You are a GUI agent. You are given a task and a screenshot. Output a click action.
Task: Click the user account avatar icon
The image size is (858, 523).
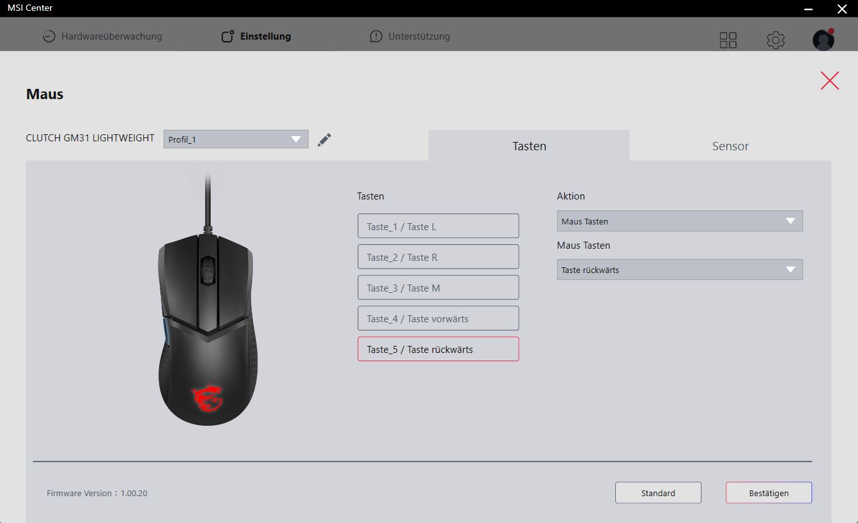[x=823, y=40]
